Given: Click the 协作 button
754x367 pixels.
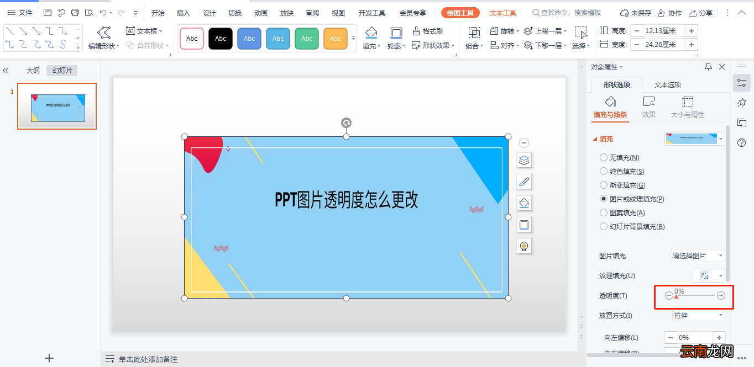Looking at the screenshot, I should click(670, 13).
